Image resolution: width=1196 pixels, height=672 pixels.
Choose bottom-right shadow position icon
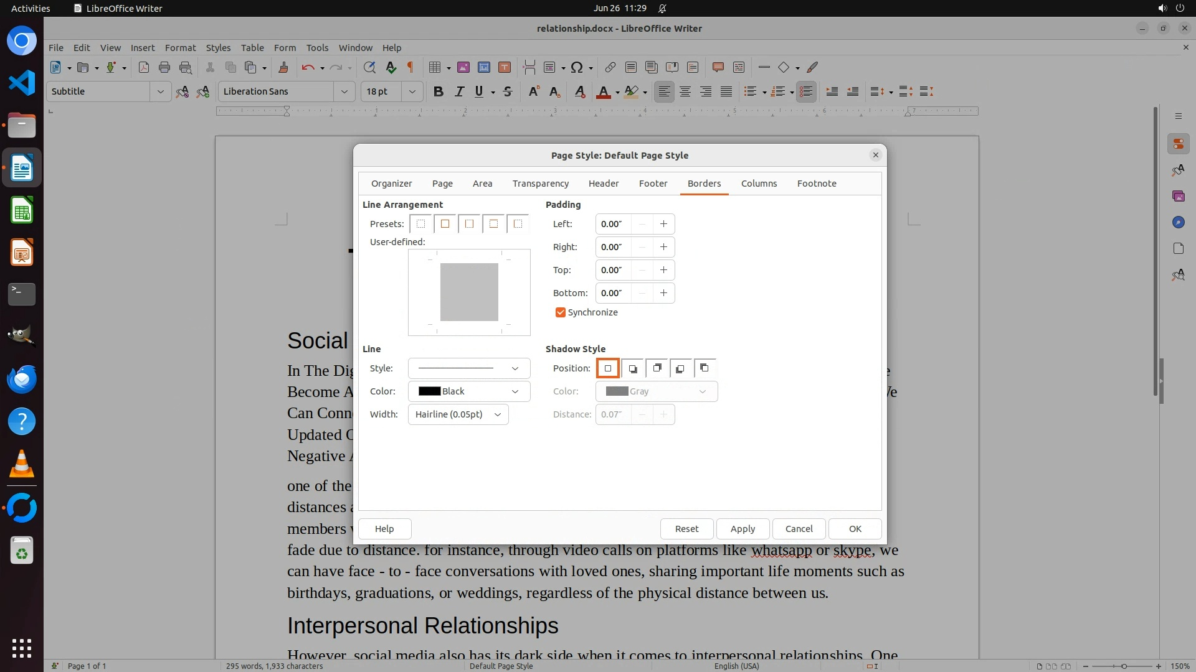[x=632, y=368]
